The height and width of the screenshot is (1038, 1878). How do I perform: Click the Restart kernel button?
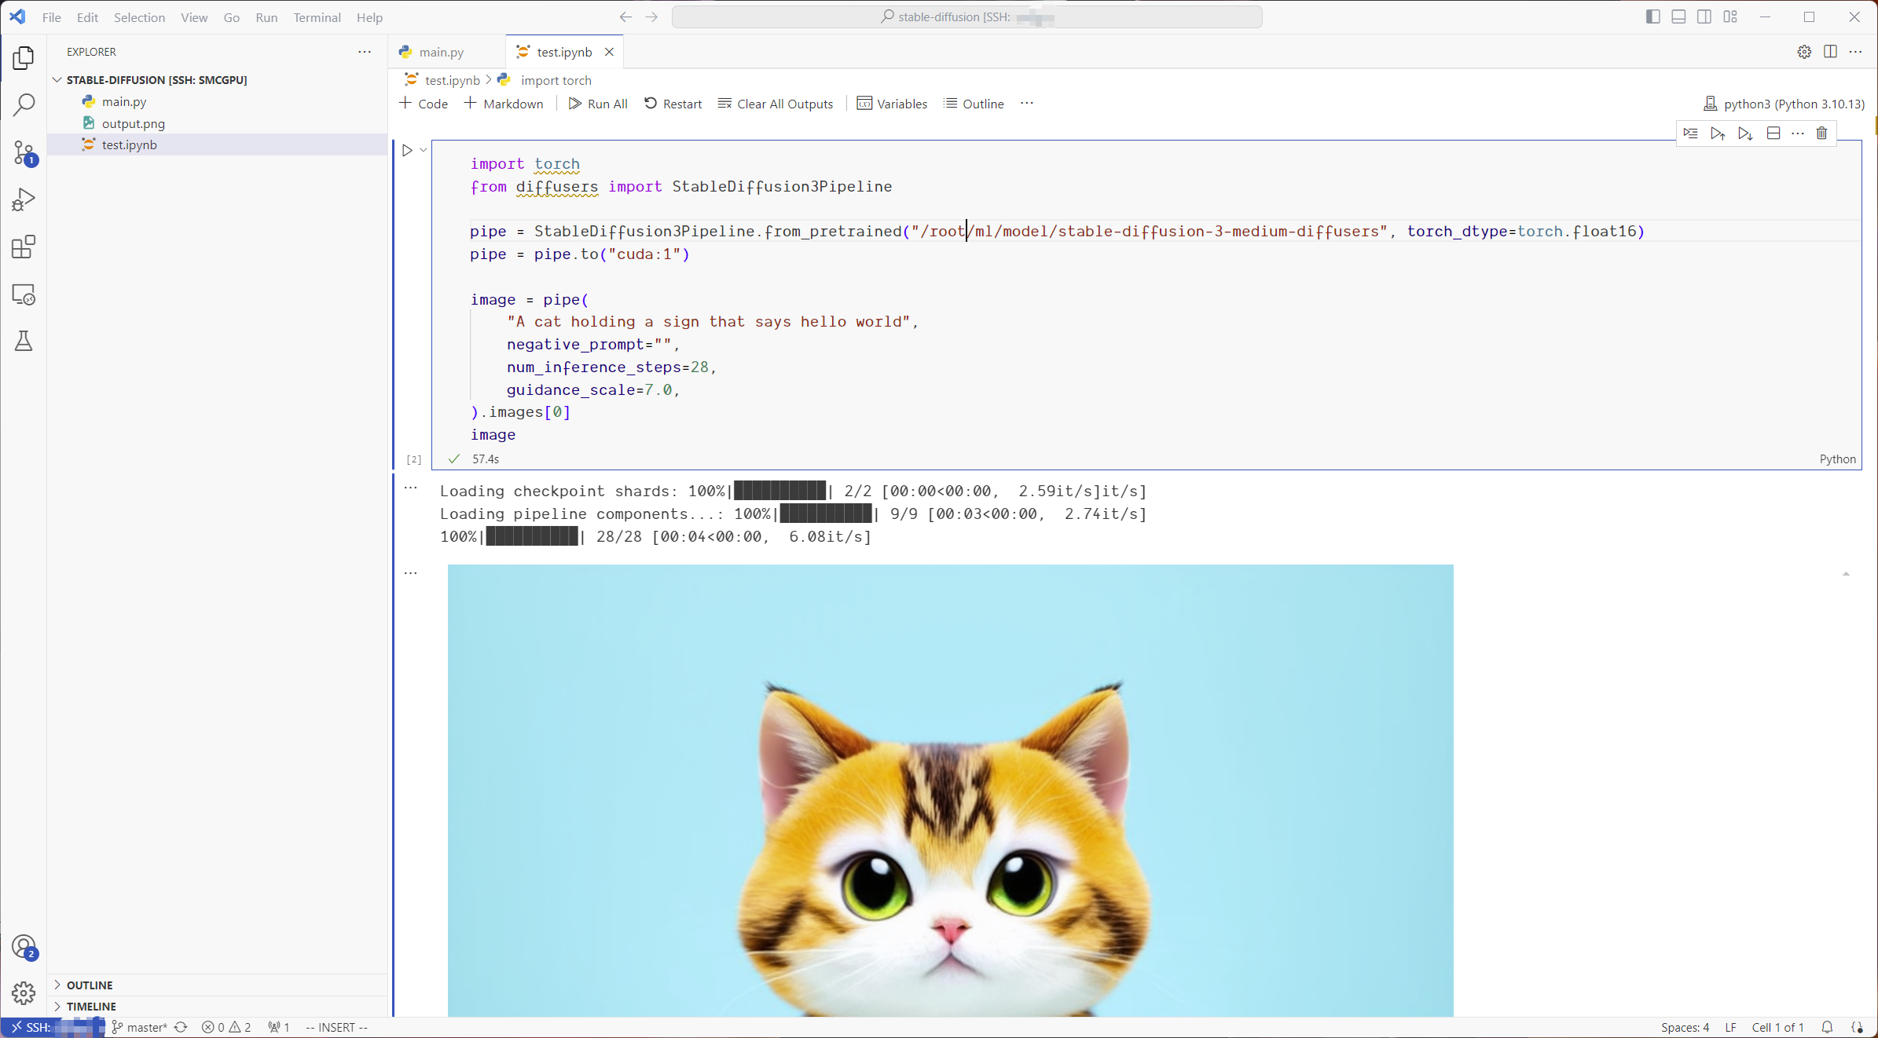click(x=673, y=104)
